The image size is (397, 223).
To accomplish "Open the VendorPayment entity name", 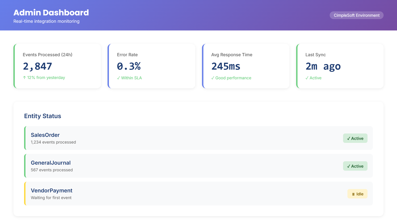I will click(x=51, y=191).
